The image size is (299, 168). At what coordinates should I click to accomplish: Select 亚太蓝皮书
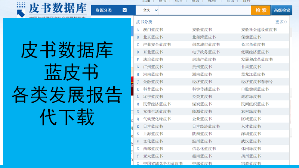tap(153, 156)
